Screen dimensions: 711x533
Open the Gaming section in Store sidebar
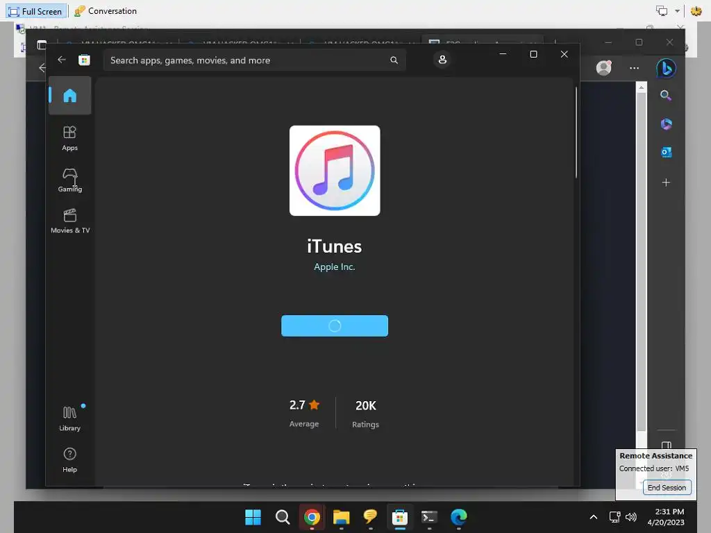click(70, 180)
